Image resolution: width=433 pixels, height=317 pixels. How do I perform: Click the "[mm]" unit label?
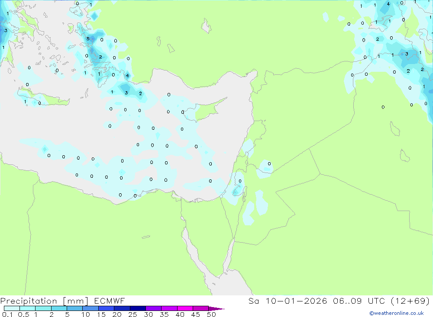point(76,301)
